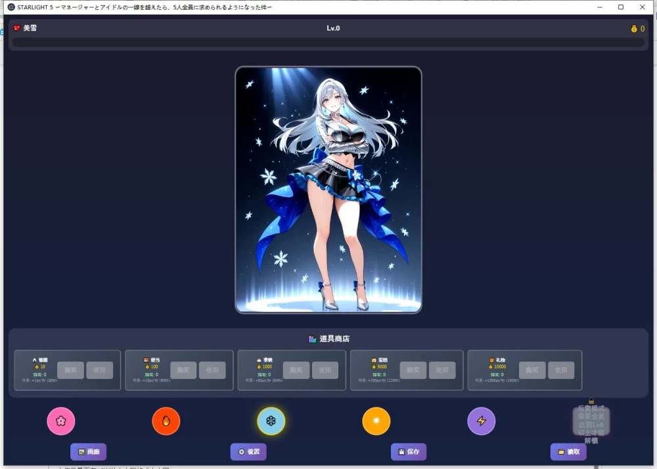Viewport: 657px width, 469px height.
Task: Click the 10000 price of 礼物
Action: (500, 367)
